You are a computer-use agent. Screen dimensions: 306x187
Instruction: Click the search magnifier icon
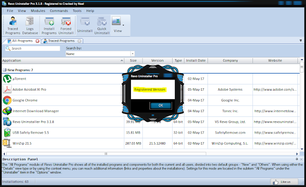tap(8, 48)
